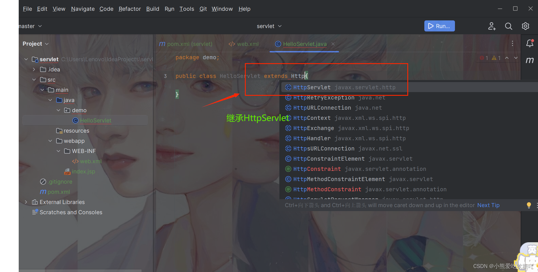
Task: Choose HttpServlet completion suggestion
Action: [409, 87]
